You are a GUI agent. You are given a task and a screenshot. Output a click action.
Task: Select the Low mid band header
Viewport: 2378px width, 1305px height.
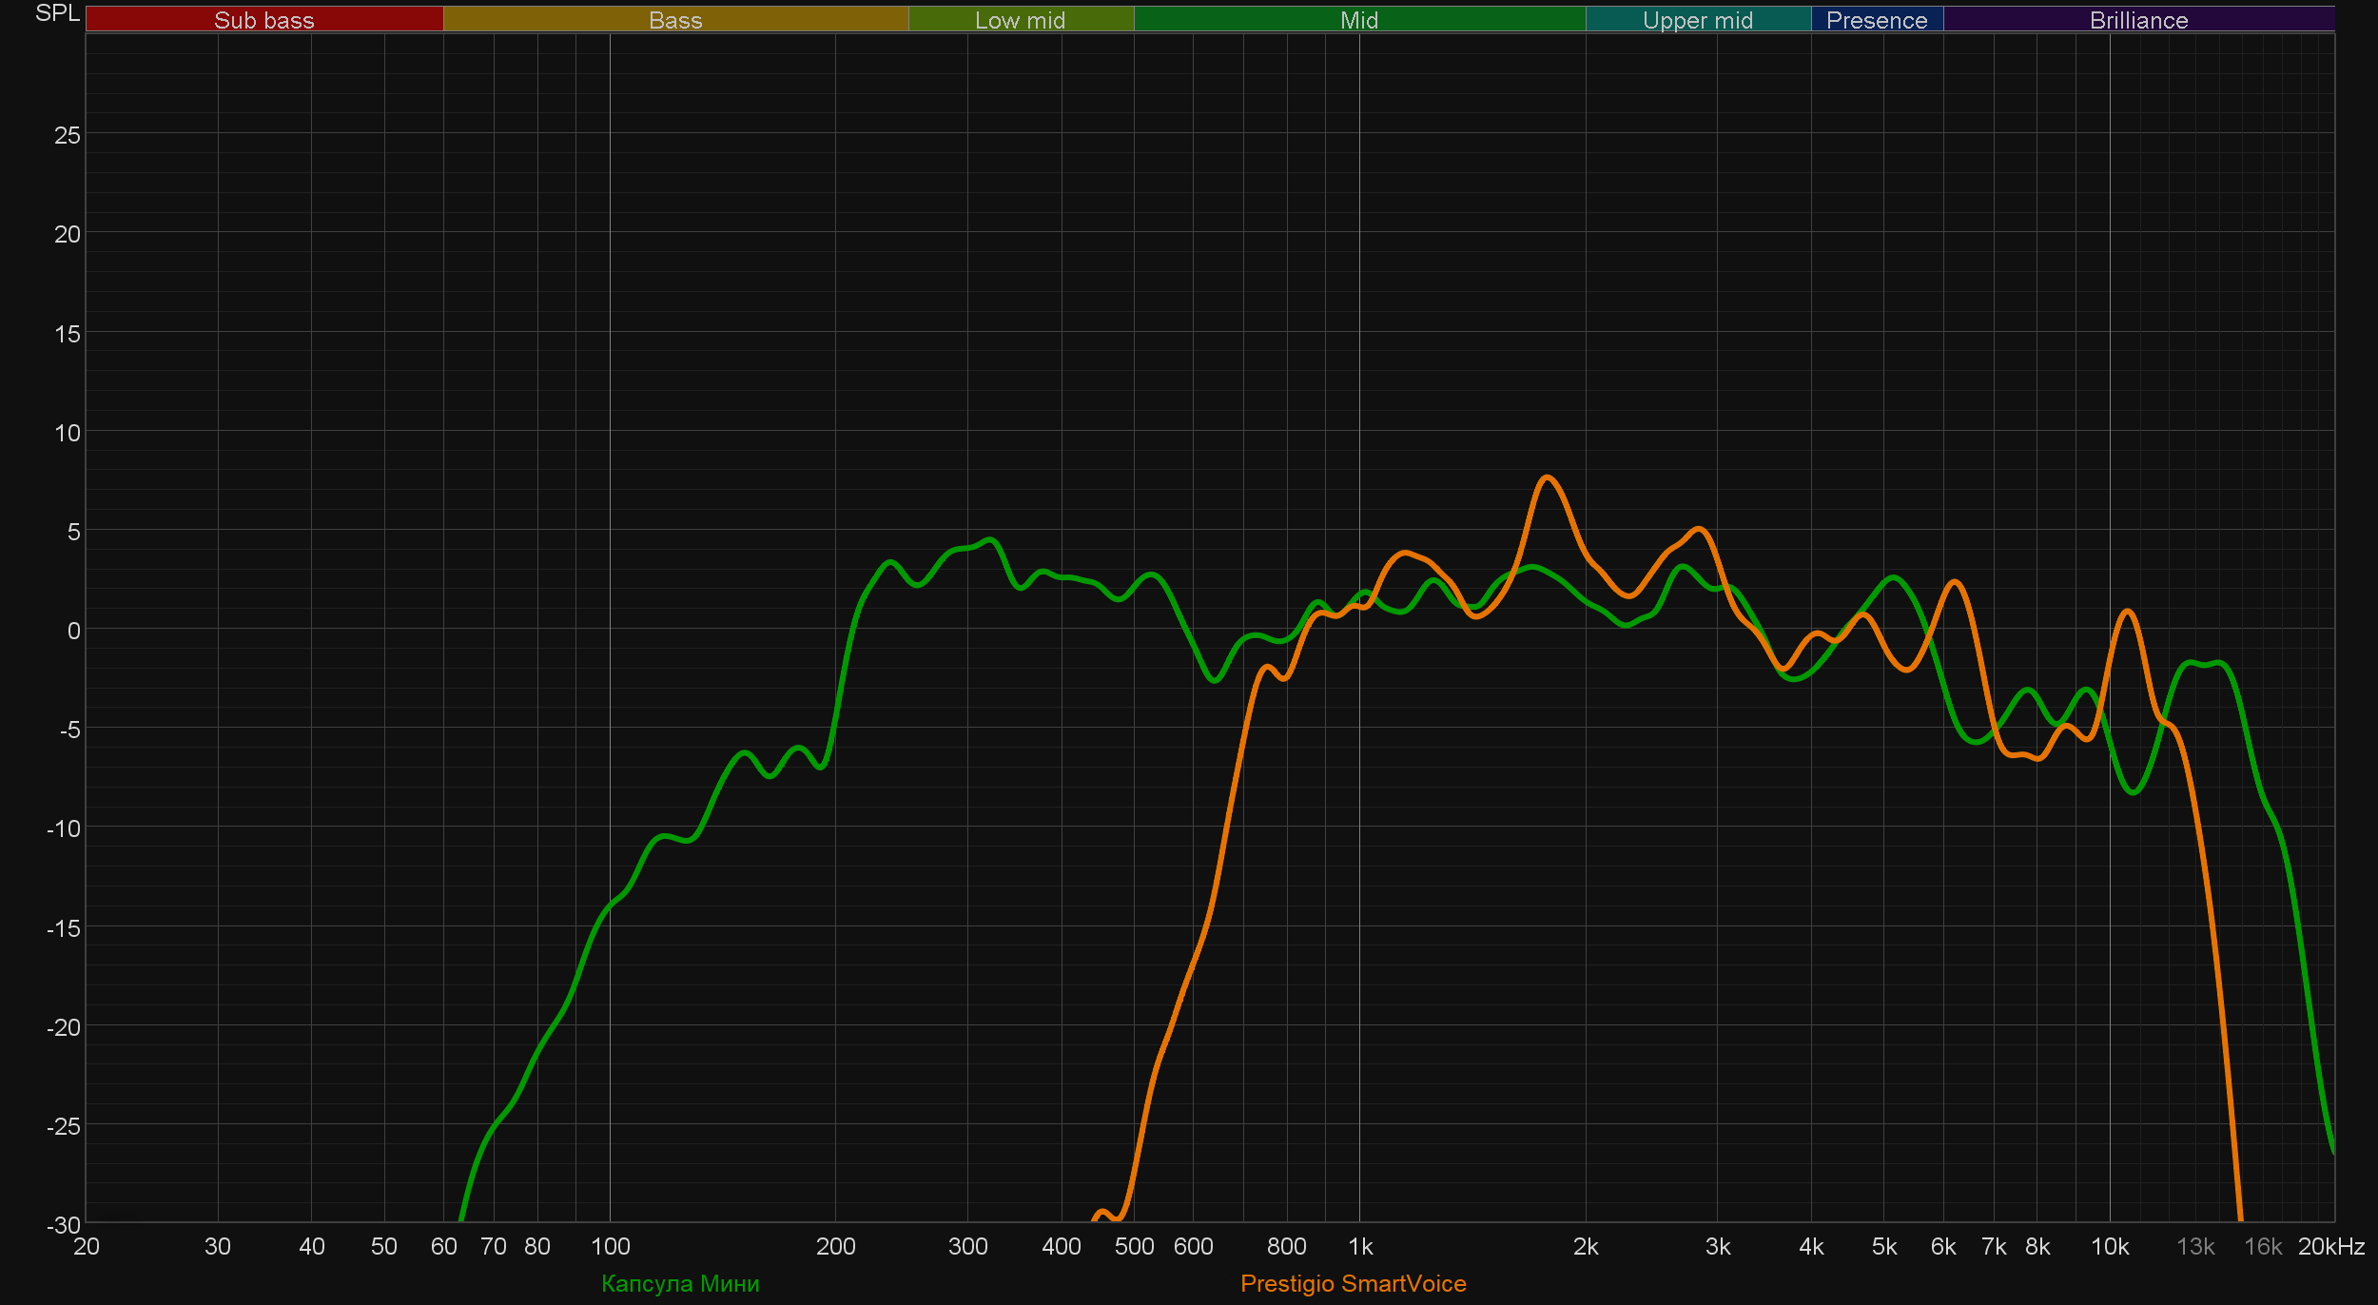[1021, 20]
